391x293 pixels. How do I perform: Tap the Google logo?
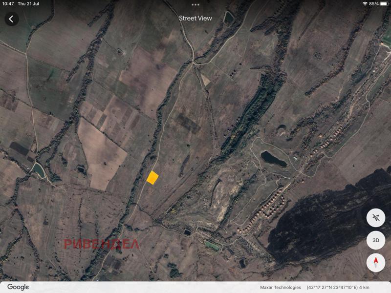pos(18,287)
